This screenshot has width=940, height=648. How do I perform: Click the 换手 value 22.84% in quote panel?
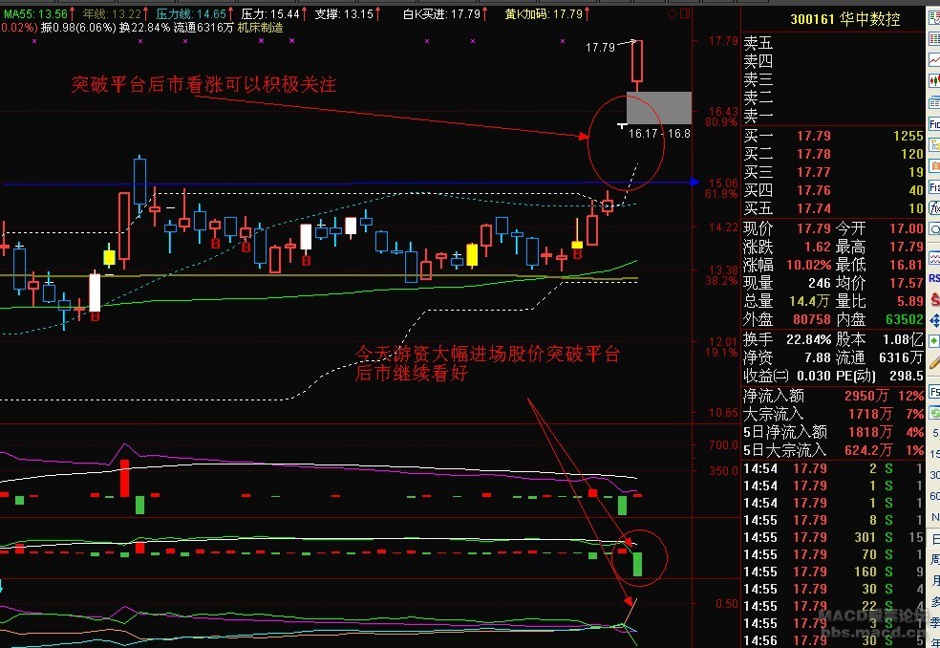tap(809, 339)
